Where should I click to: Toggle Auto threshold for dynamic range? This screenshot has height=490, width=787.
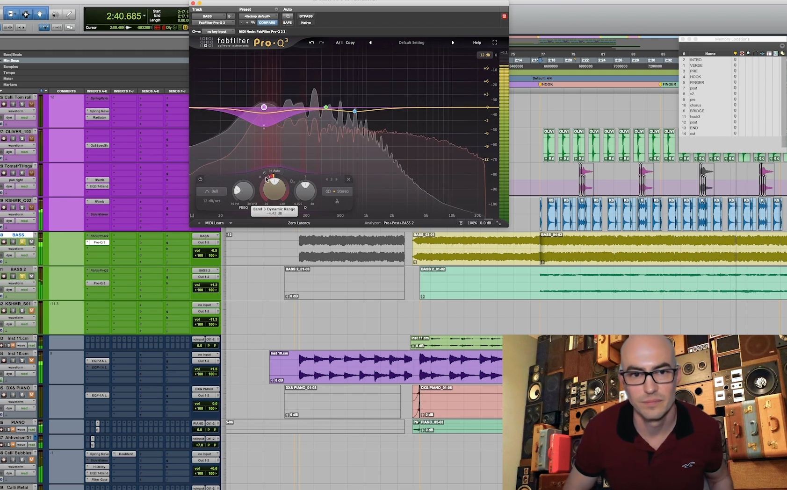click(275, 171)
